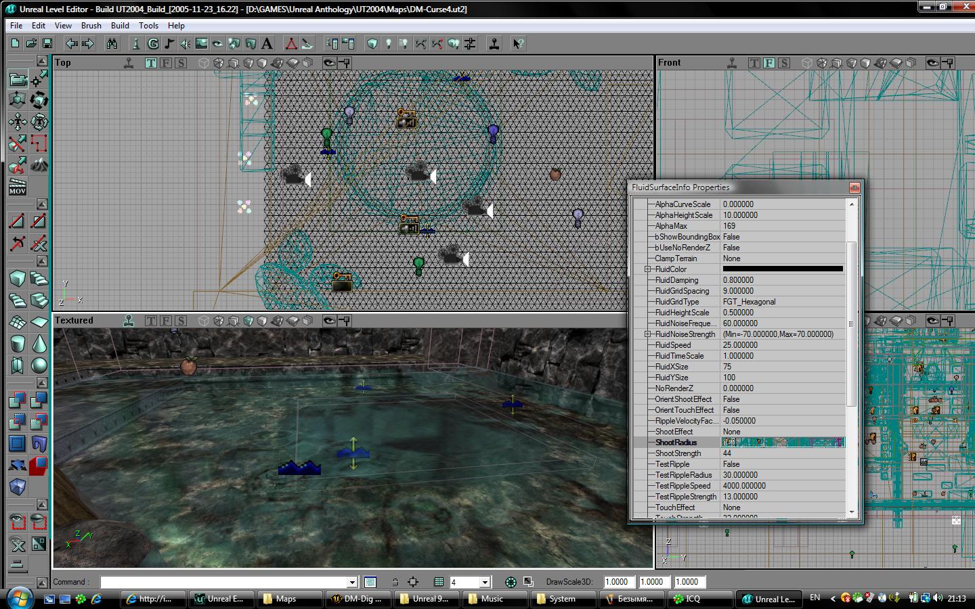Open the Search for Actors binoculars tool
The height and width of the screenshot is (609, 975).
click(x=112, y=44)
